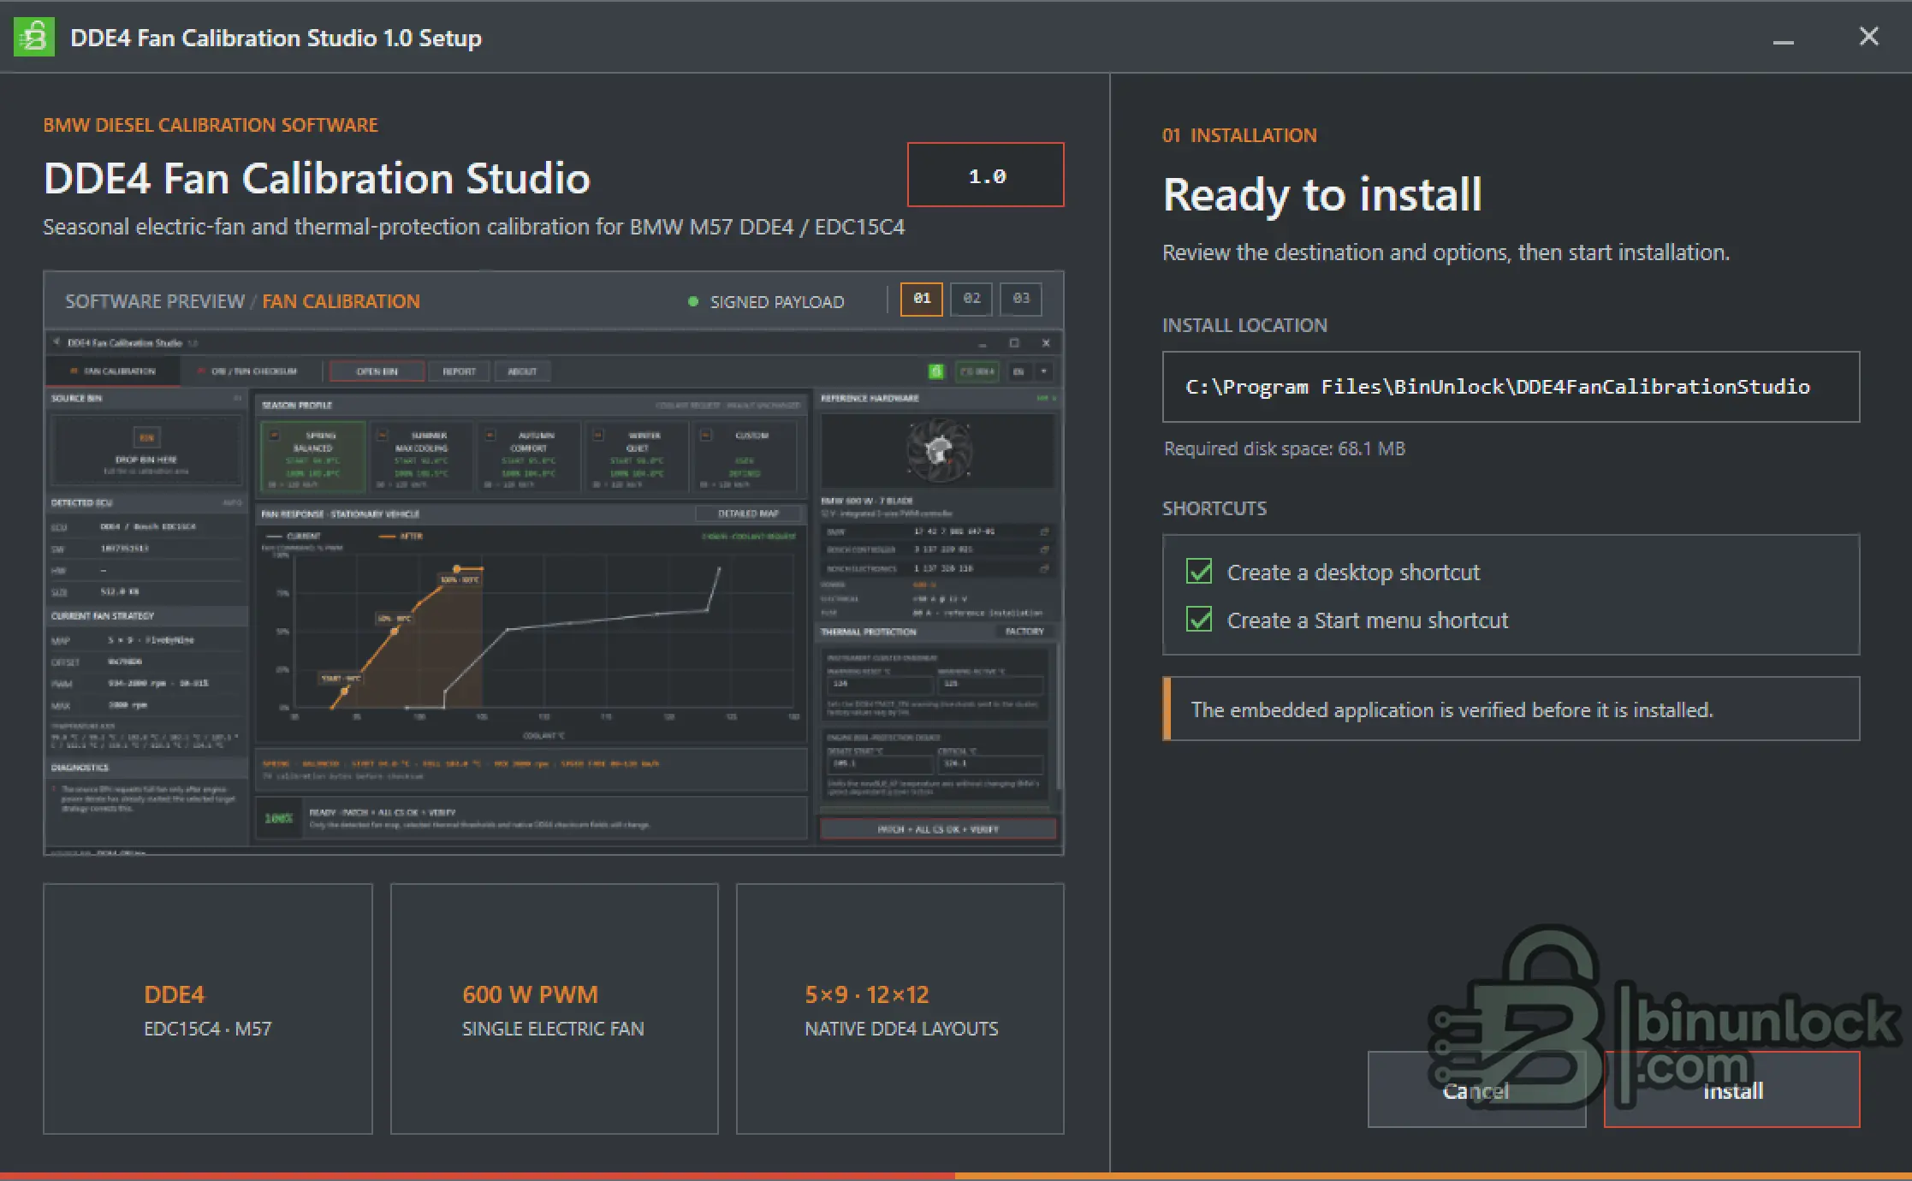This screenshot has height=1181, width=1912.
Task: Click the SIGNED PAYLOAD status label
Action: [767, 302]
